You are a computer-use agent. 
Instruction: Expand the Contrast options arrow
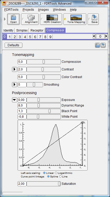15,69
